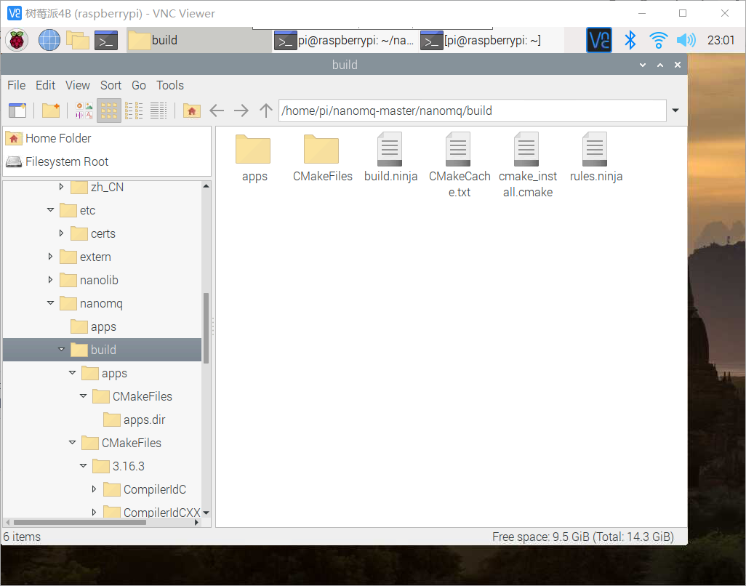Image resolution: width=746 pixels, height=586 pixels.
Task: Navigate back to previous folder
Action: pos(217,111)
